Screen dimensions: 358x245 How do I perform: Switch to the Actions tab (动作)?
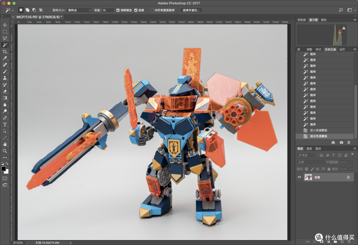pos(342,49)
